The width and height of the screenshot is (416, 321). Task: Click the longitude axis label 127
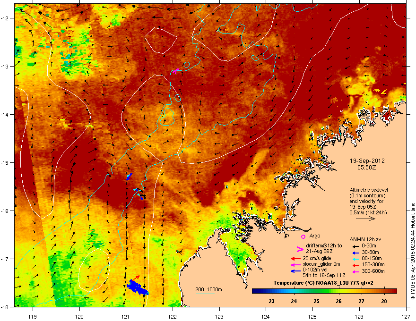pyautogui.click(x=406, y=316)
